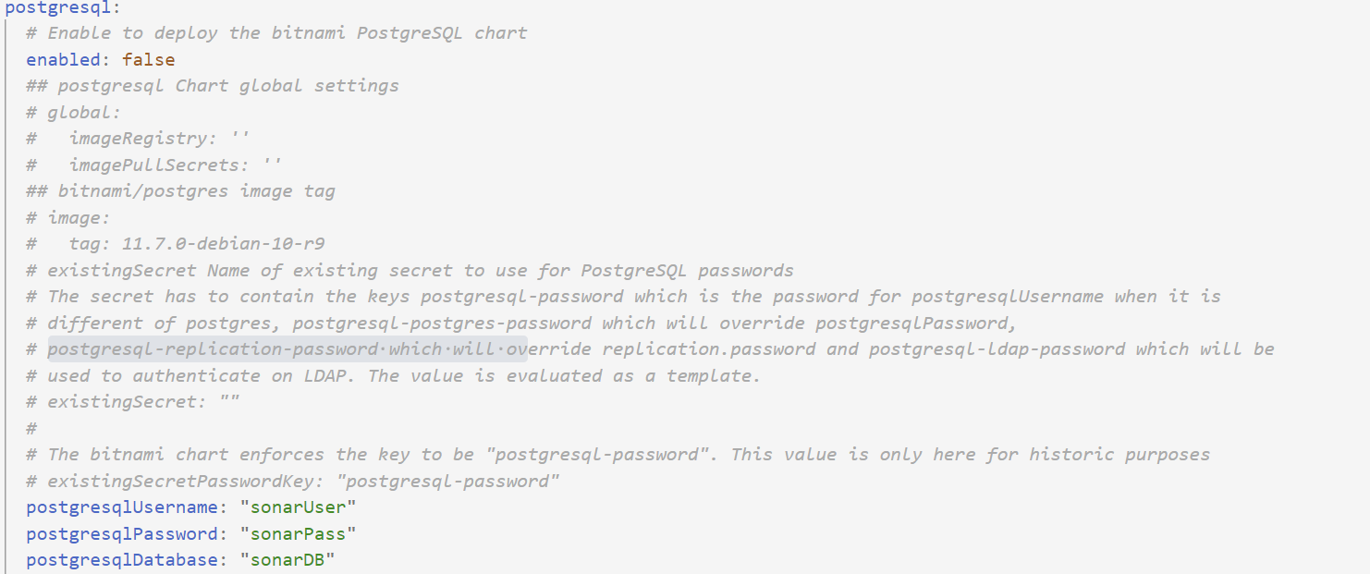Click the "sonarUser" string value
This screenshot has width=1370, height=574.
pos(298,507)
